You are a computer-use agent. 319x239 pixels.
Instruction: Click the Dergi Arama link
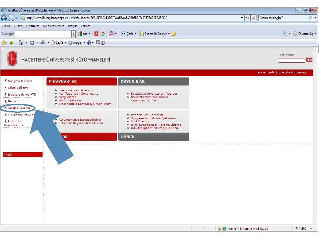67,97
